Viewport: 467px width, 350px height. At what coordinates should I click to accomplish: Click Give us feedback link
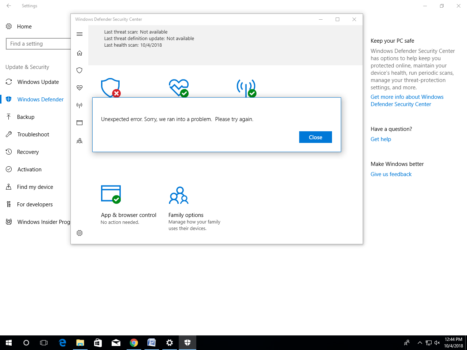tap(391, 174)
